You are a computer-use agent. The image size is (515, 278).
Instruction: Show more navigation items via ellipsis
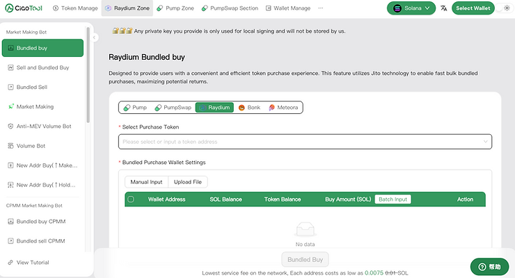321,8
